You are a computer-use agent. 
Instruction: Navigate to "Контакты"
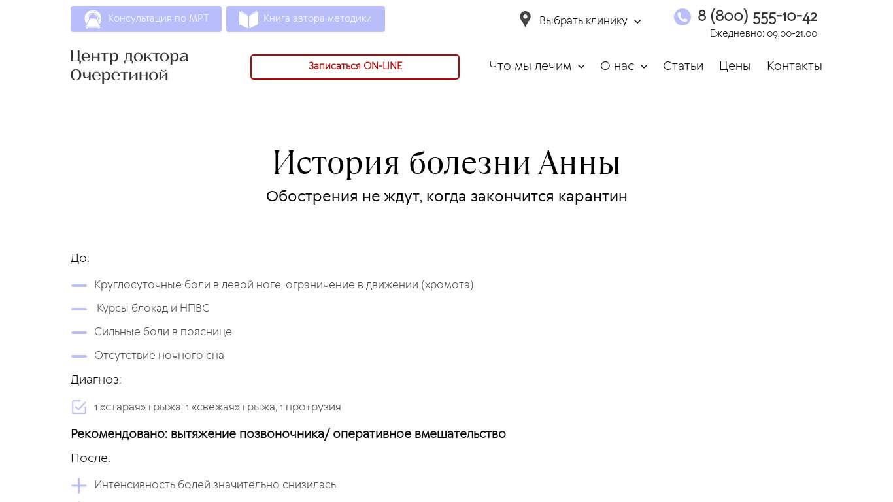794,66
